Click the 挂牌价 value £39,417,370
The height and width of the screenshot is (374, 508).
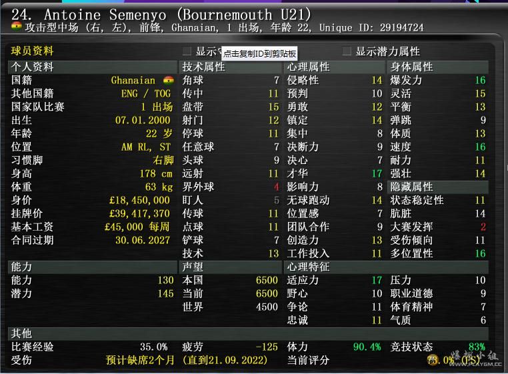click(x=139, y=213)
